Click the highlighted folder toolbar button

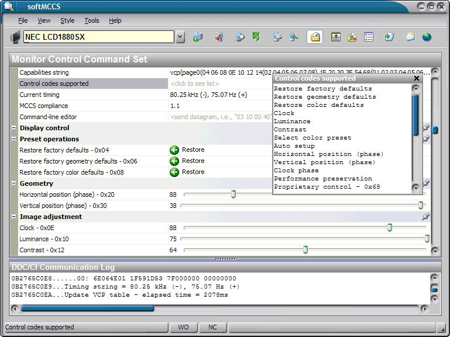[315, 37]
